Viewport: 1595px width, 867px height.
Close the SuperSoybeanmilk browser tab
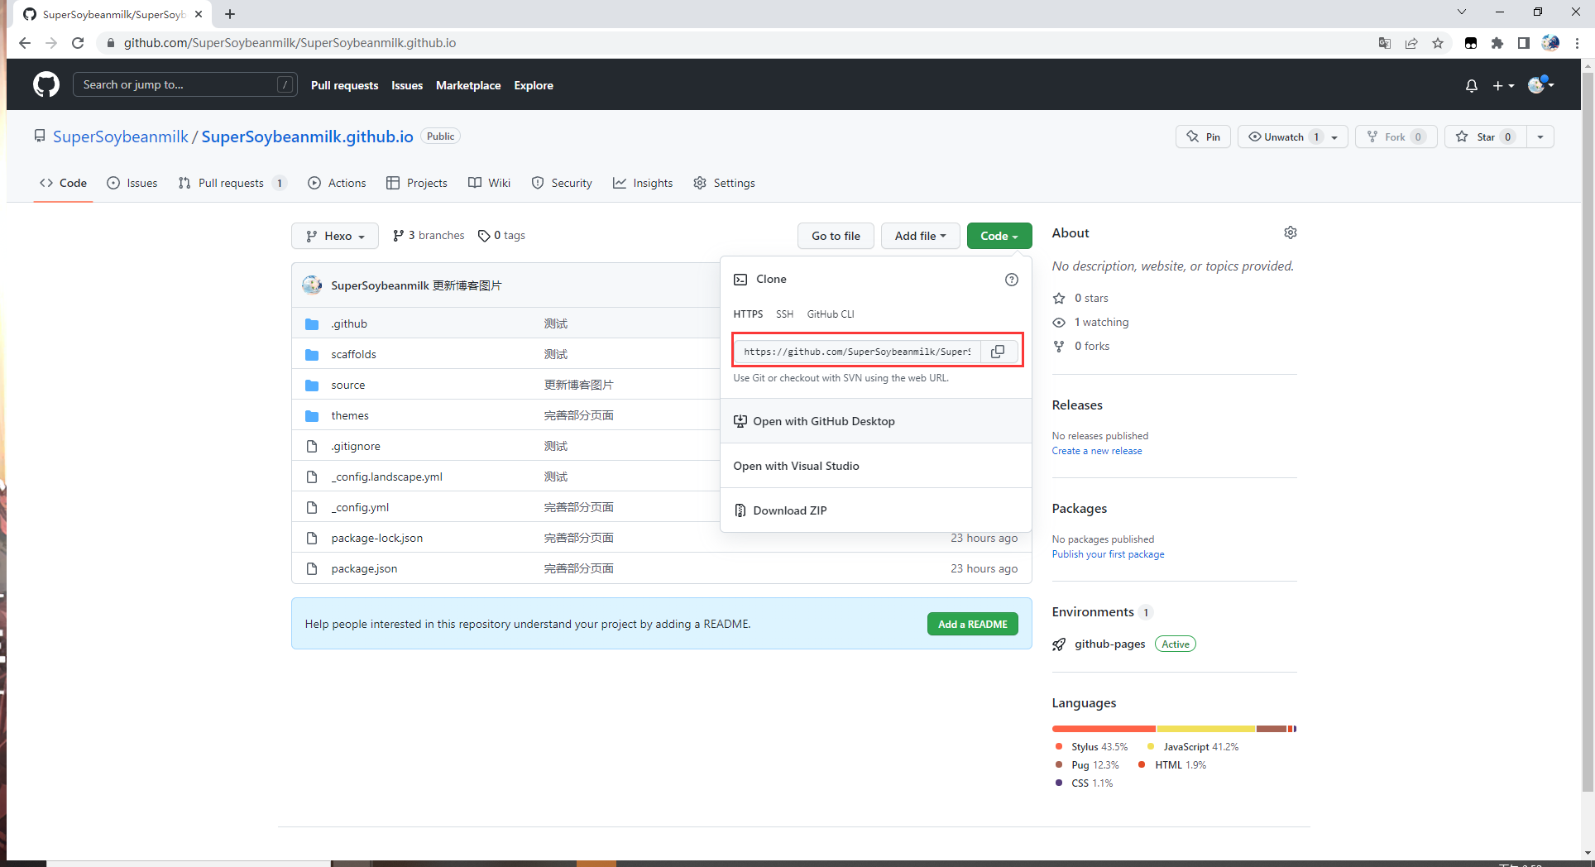199,14
